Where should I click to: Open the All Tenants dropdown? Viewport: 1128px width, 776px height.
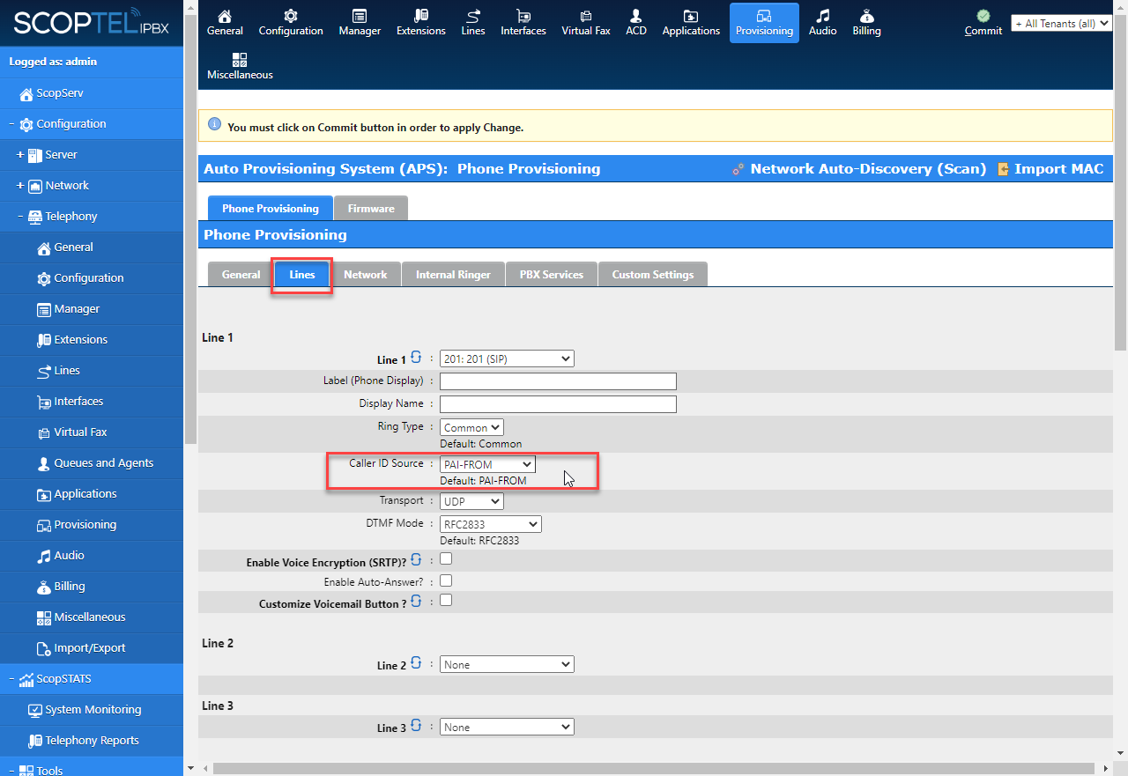tap(1062, 24)
